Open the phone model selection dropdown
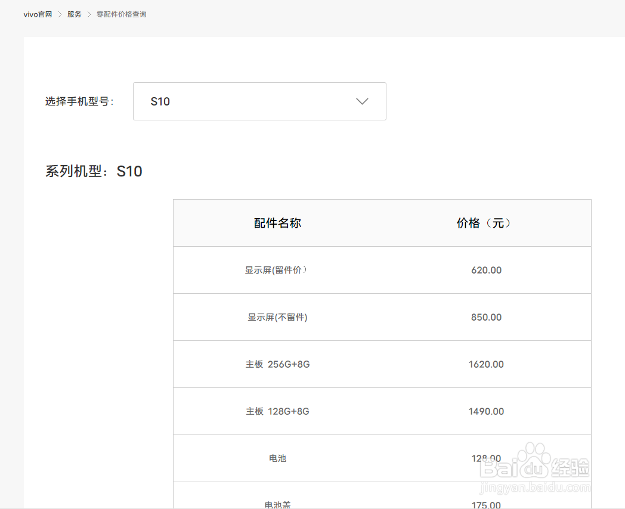625x509 pixels. pos(259,101)
